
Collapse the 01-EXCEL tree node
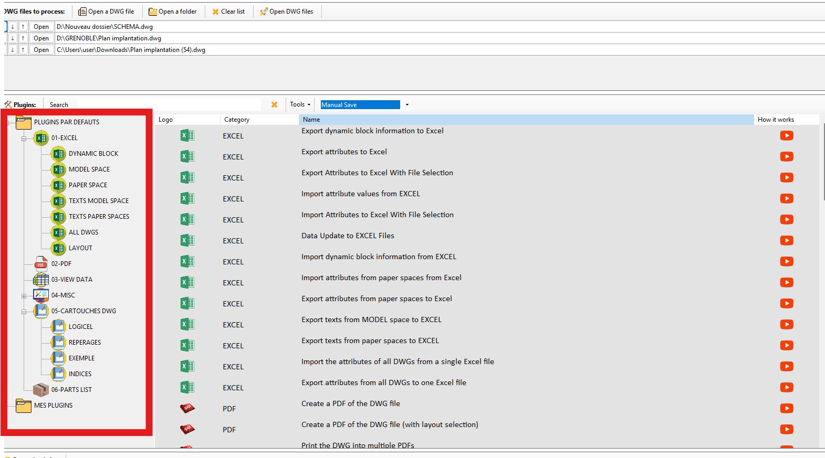24,139
